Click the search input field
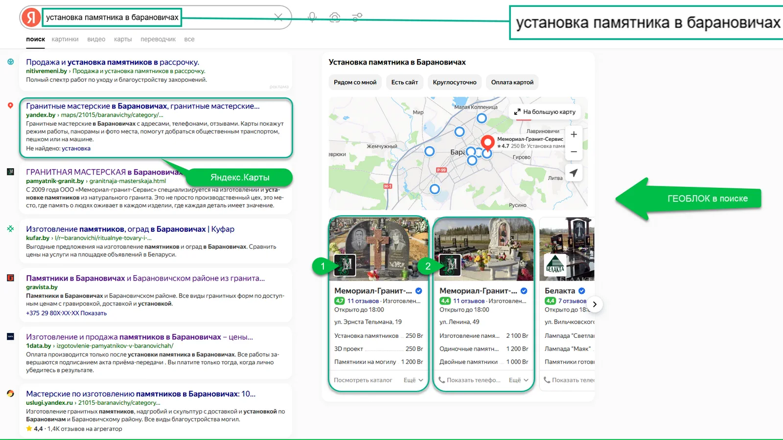Screen dimensions: 783x440 click(x=112, y=18)
